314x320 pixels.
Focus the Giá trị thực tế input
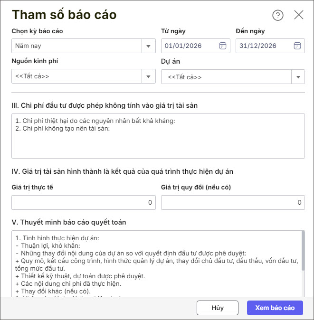coord(83,203)
